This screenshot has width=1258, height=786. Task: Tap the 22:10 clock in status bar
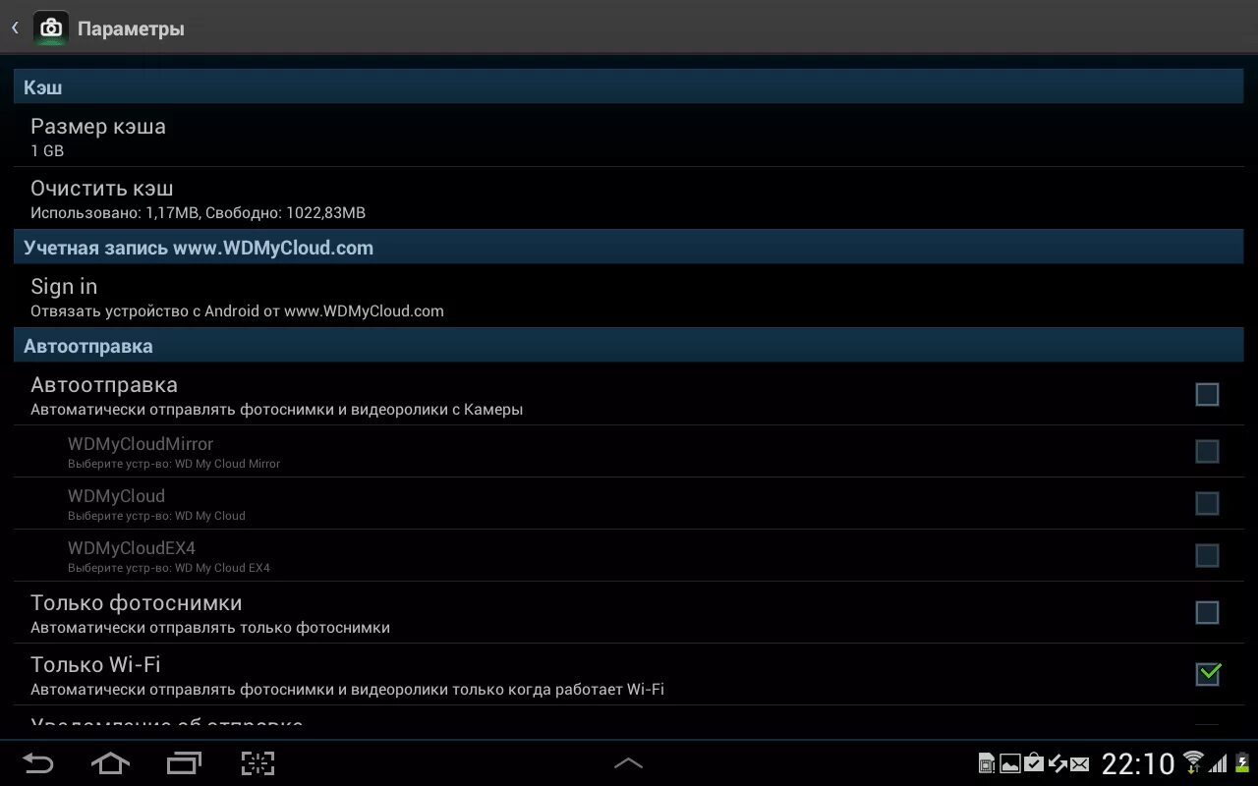1138,763
